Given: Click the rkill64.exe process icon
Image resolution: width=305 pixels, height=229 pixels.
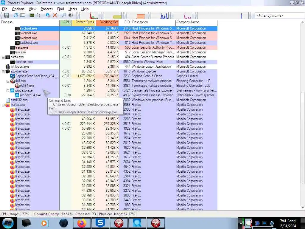Looking at the screenshot, I should pyautogui.click(x=17, y=86).
